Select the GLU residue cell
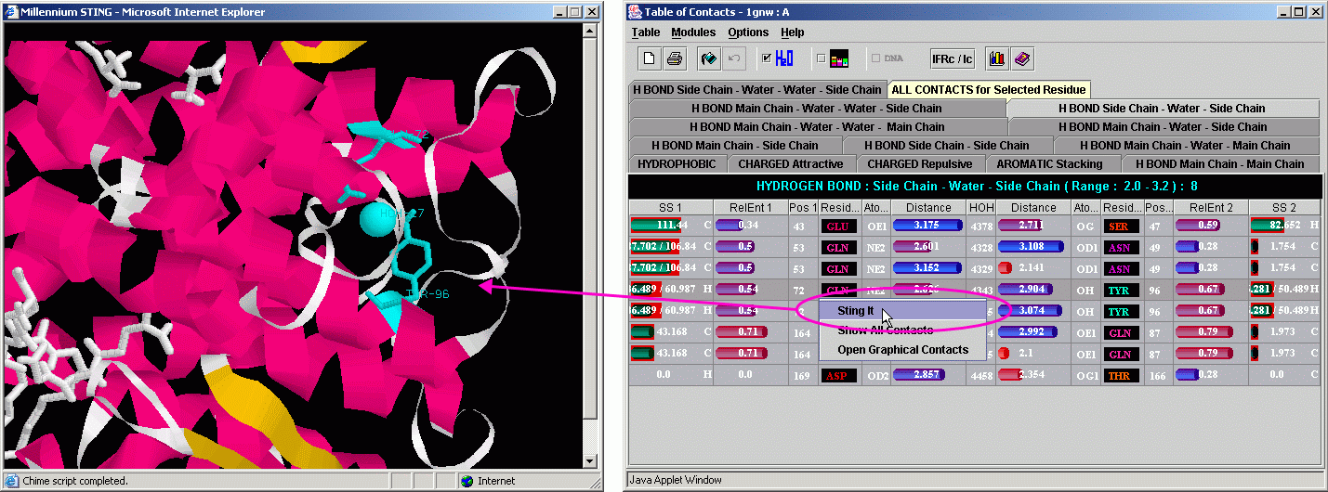 839,226
